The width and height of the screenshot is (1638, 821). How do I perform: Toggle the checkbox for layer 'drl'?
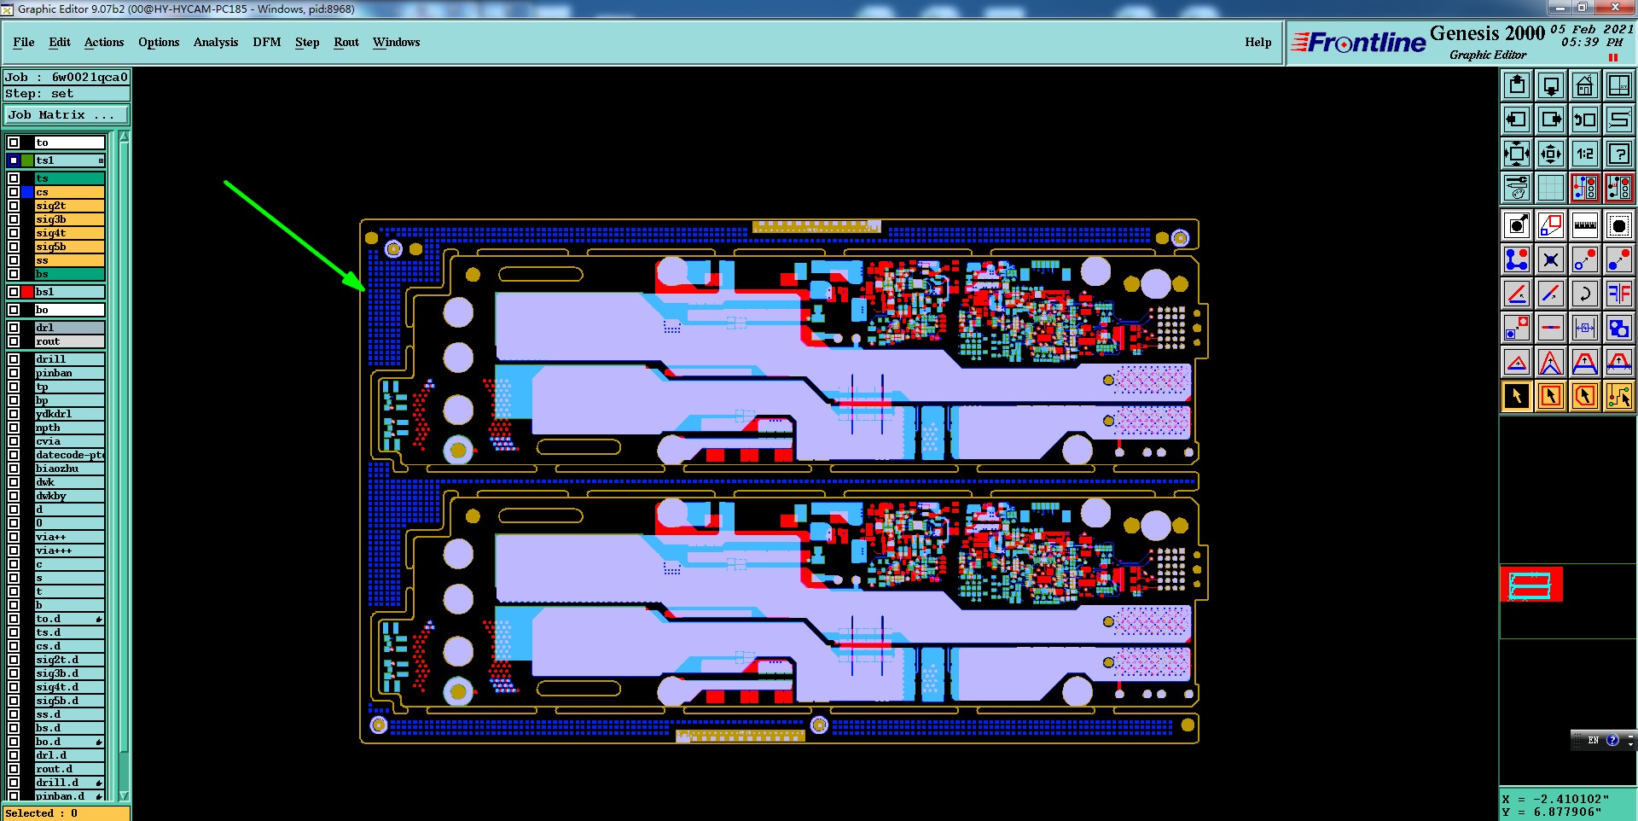[14, 328]
